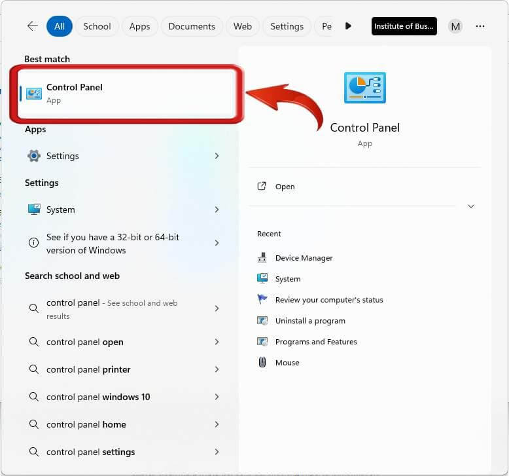Click the blue flag status icon
The image size is (509, 476).
(x=262, y=299)
